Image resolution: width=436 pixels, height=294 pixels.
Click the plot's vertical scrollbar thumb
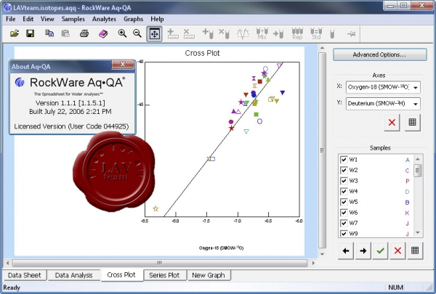322,150
